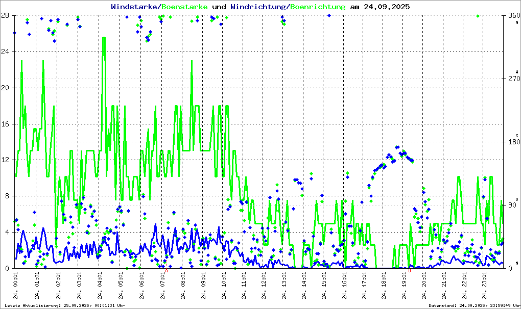
Task: Click the Letzte Aktualisierung footer text
Action: point(65,305)
